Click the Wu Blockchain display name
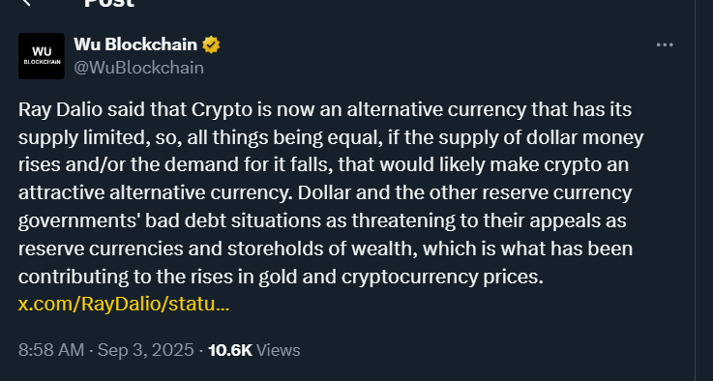This screenshot has height=381, width=713. 135,44
